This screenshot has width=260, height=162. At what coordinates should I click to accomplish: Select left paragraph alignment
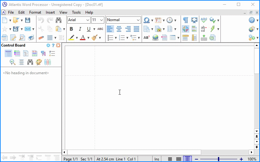tap(110, 29)
